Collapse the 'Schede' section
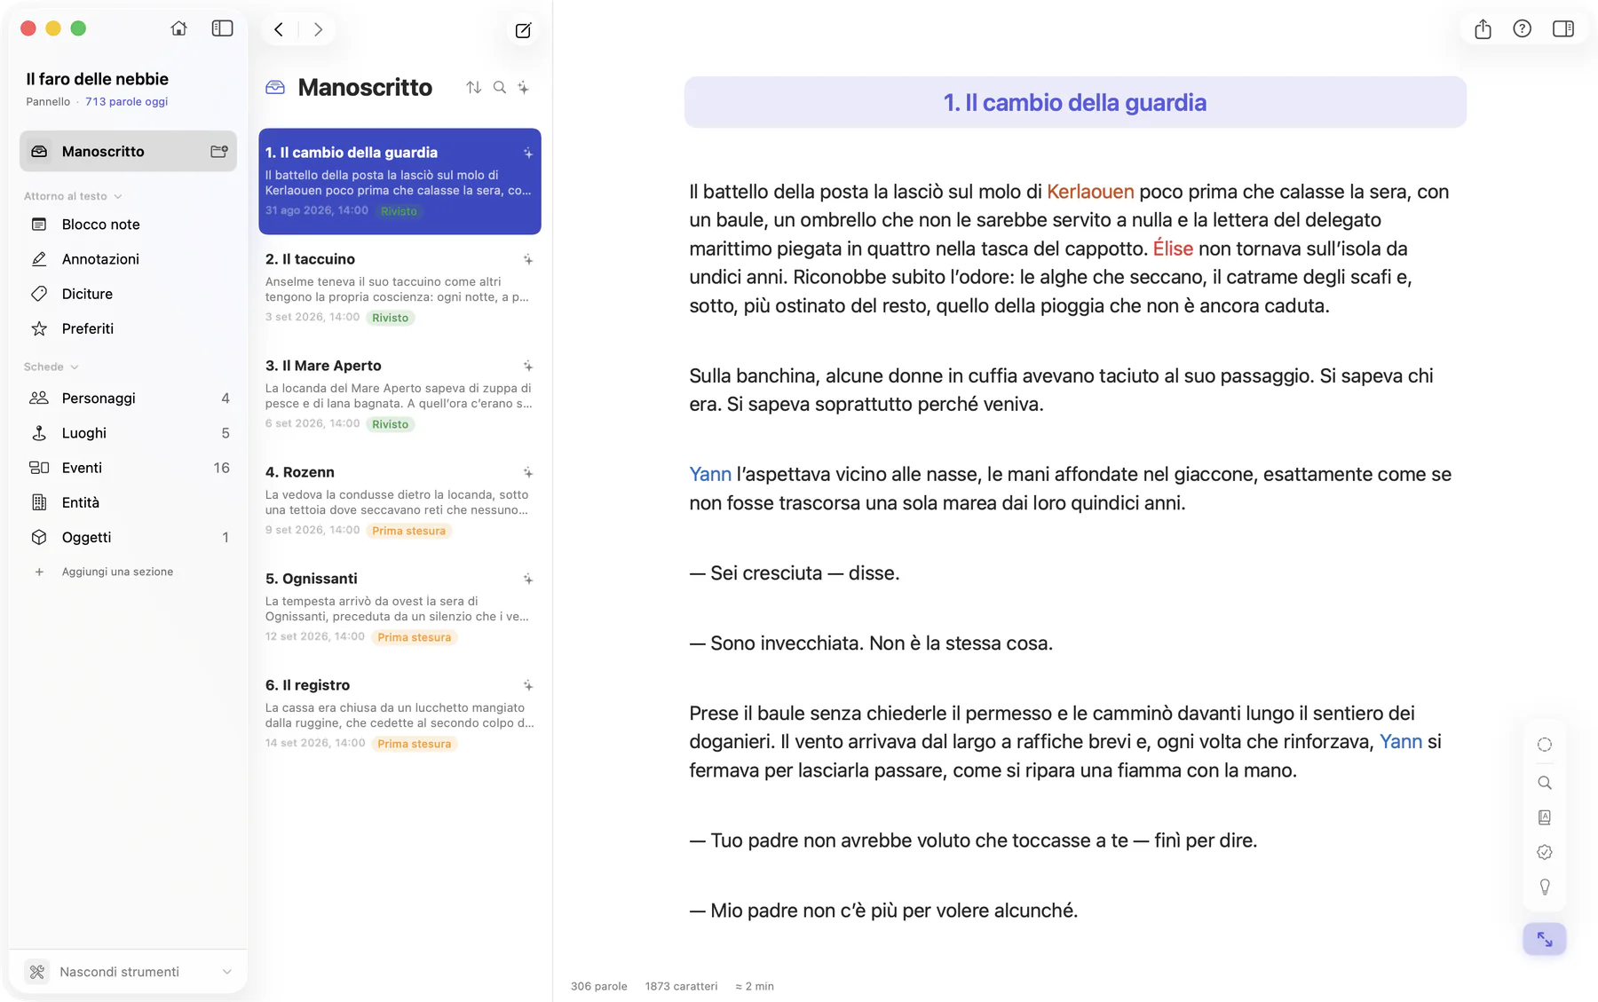Image resolution: width=1598 pixels, height=1002 pixels. point(75,367)
